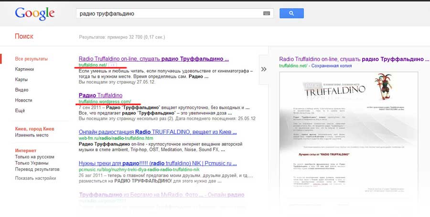430x217 pixels.
Task: Click 'Сохраненная копия' cached link in preview
Action: tap(332, 66)
